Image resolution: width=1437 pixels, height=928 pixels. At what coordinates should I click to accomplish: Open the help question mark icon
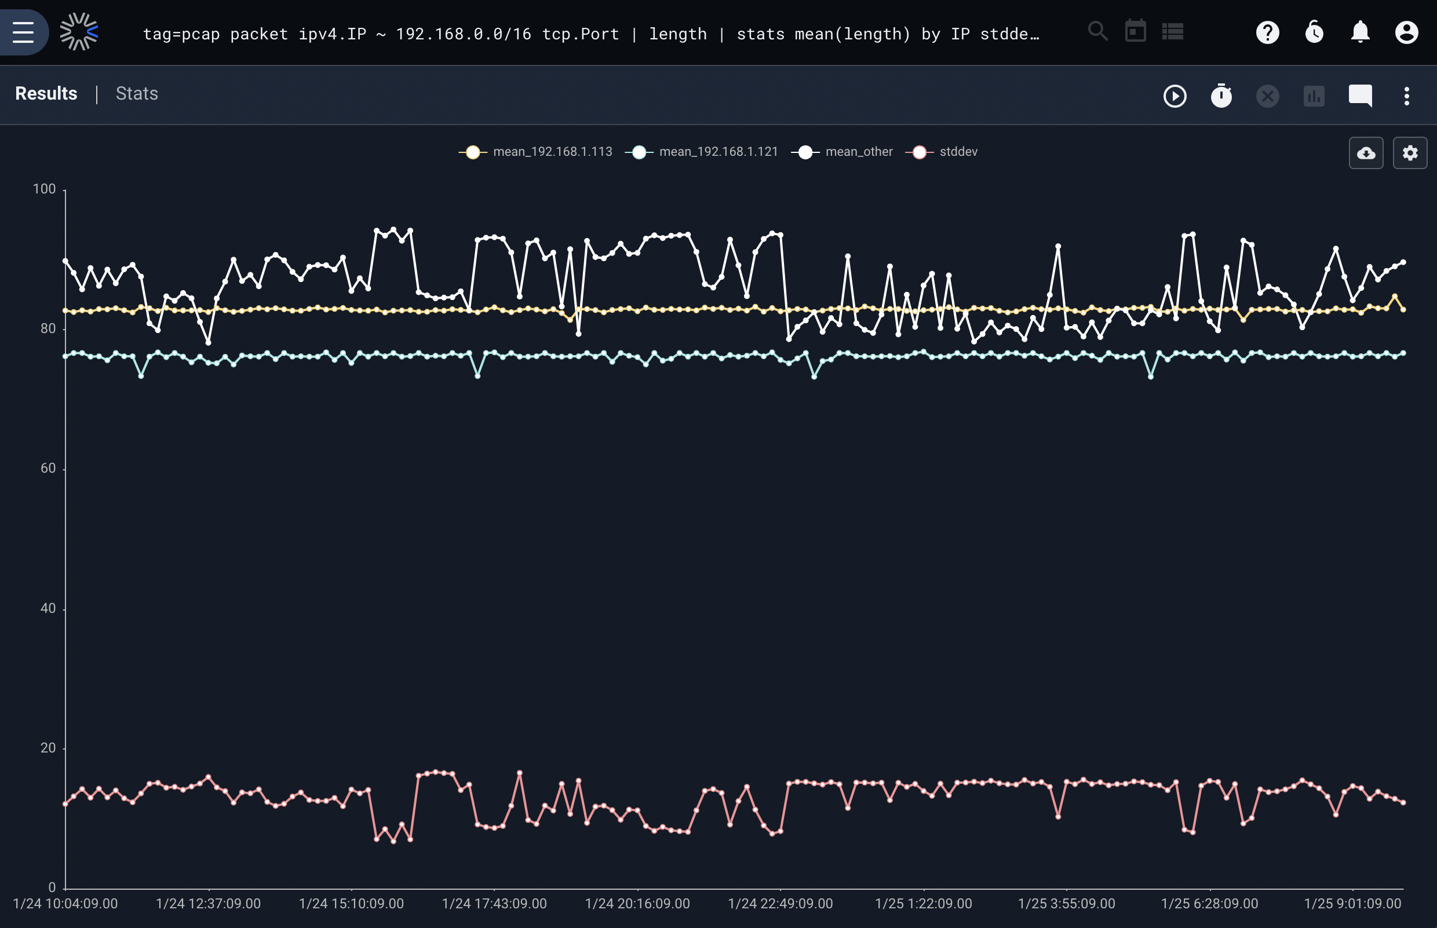[1268, 32]
